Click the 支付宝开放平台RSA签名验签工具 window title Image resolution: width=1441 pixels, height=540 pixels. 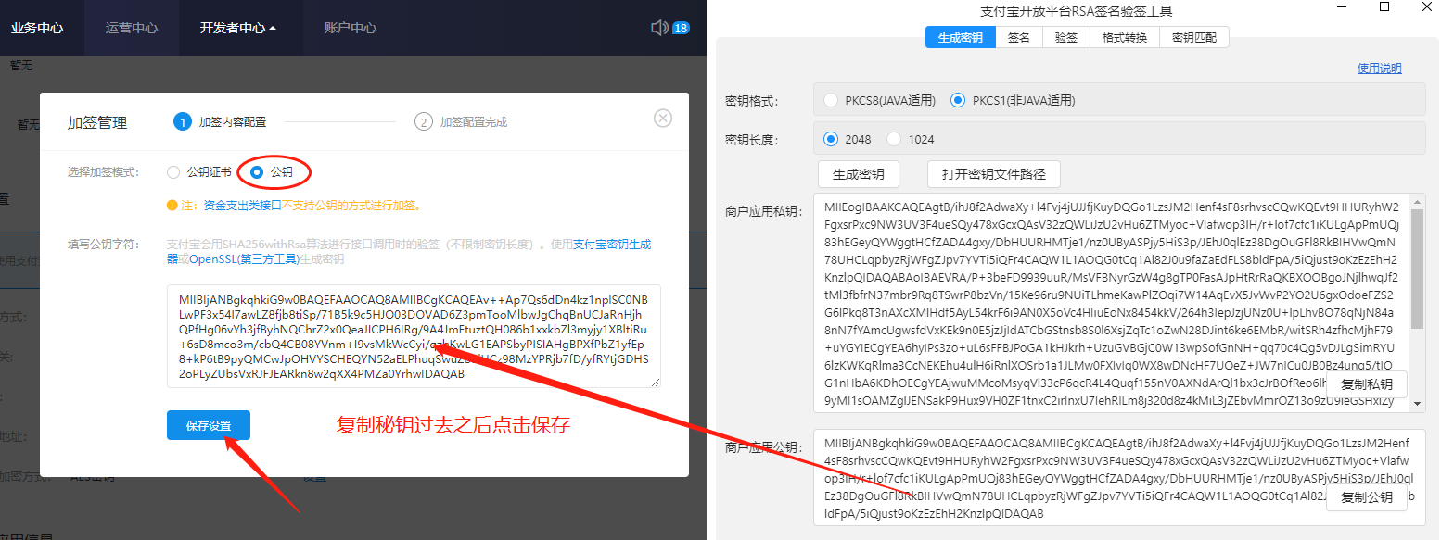point(1076,11)
